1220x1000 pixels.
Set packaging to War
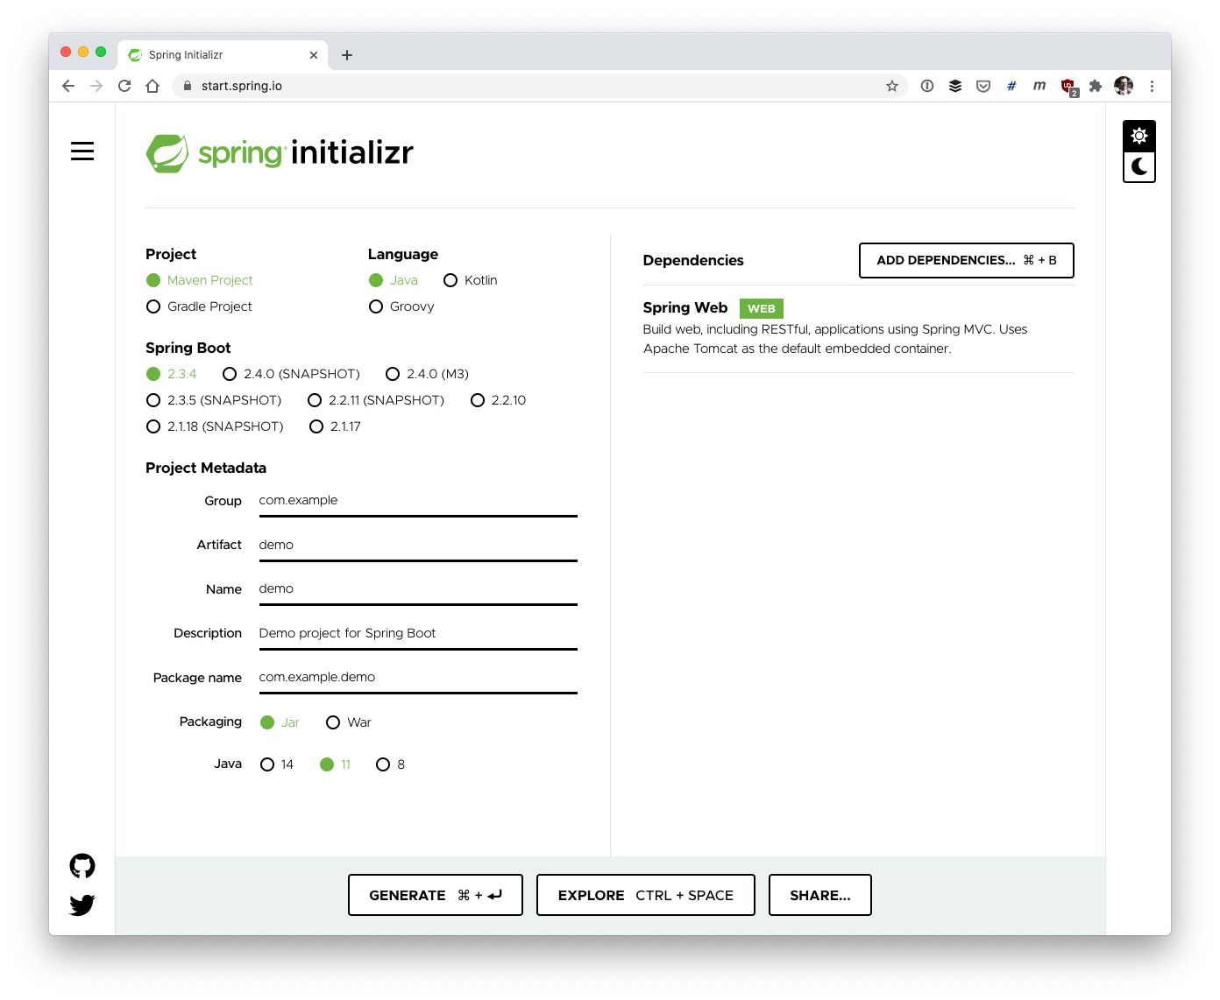point(349,722)
